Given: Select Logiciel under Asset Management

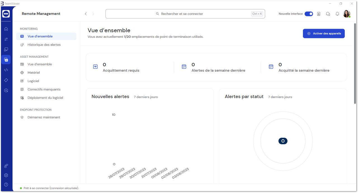Looking at the screenshot, I should pos(34,81).
